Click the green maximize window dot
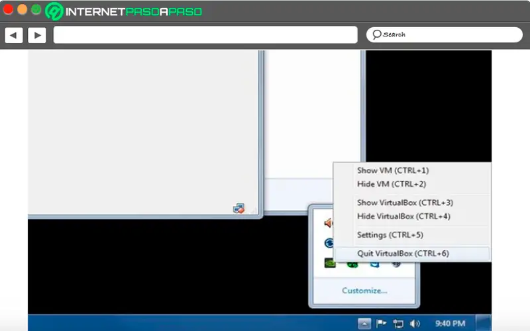The image size is (530, 331). (36, 9)
